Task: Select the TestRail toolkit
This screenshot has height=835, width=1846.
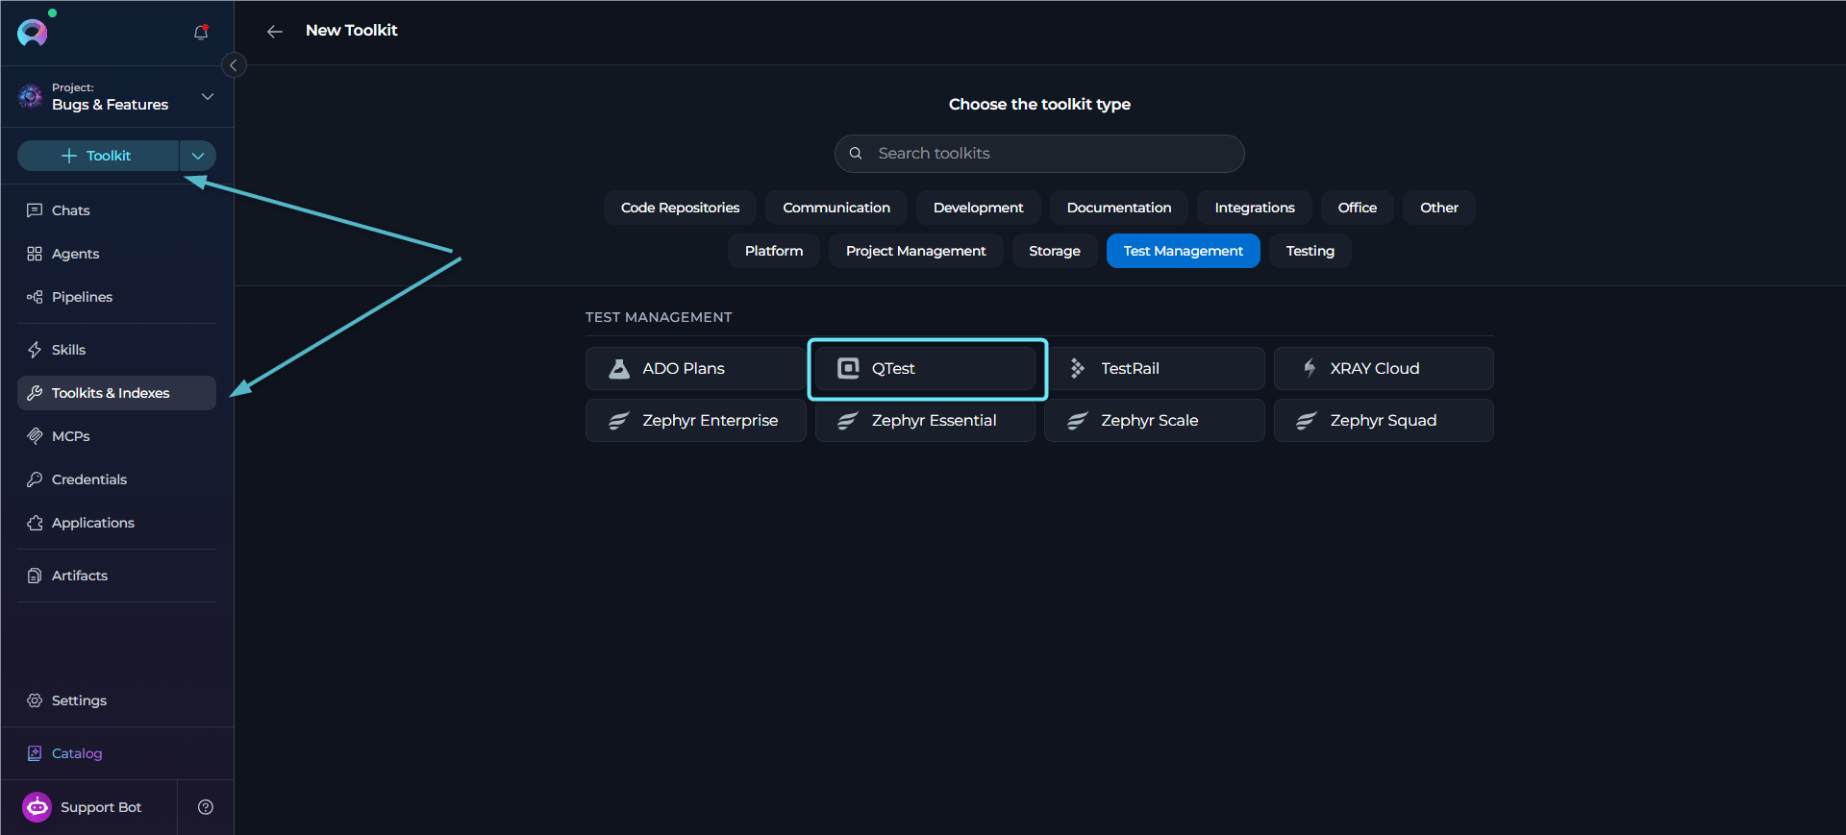Action: click(1155, 369)
